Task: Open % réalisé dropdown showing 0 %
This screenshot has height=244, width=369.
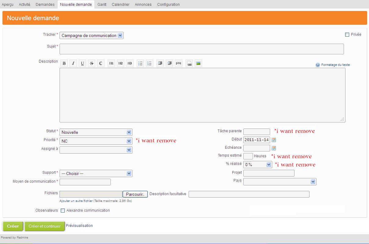Action: 258,165
